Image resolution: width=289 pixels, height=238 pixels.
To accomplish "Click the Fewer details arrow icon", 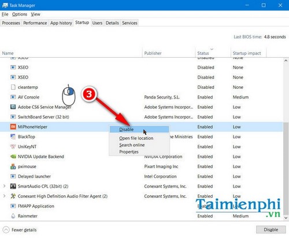I will [6, 230].
